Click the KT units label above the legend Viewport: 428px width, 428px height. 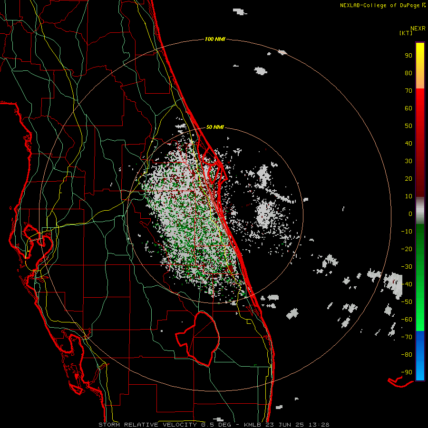(x=406, y=33)
